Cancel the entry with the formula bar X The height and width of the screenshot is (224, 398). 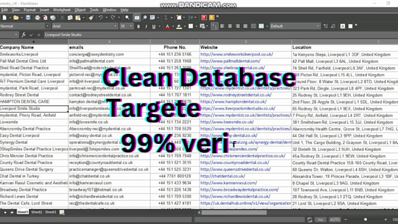(x=39, y=35)
